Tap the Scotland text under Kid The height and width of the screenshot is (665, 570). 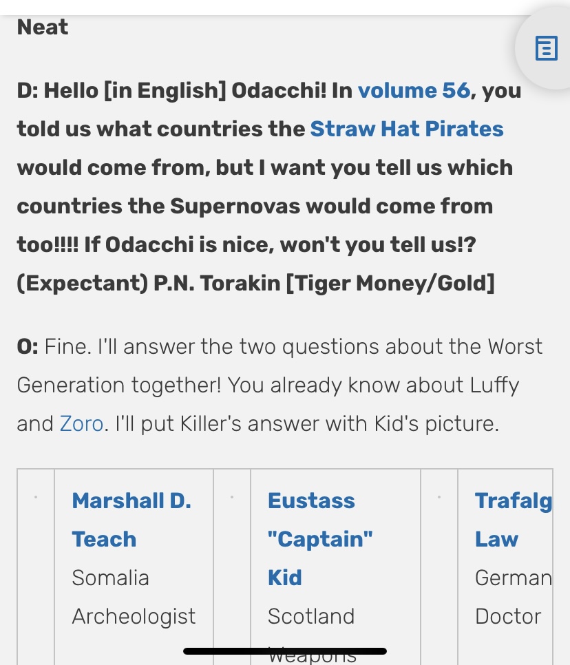coord(310,616)
